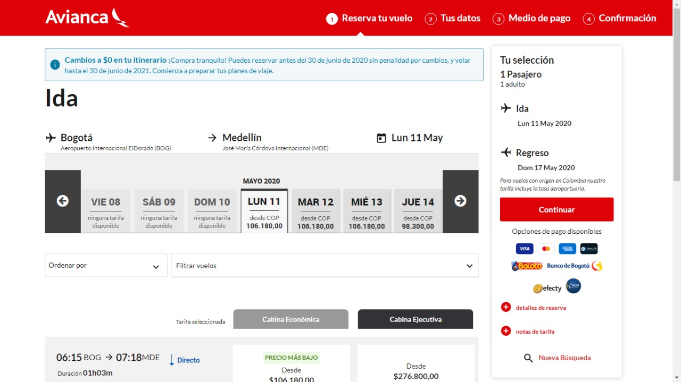Go to next week arrow
The height and width of the screenshot is (382, 681).
[x=460, y=201]
